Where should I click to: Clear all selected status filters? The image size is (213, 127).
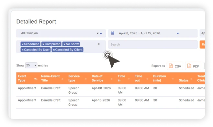99,44
